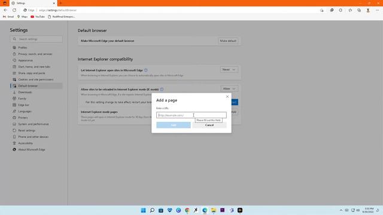Screen dimensions: 383x215
Task: Click the profile avatar icon in toolbar
Action: [368, 10]
